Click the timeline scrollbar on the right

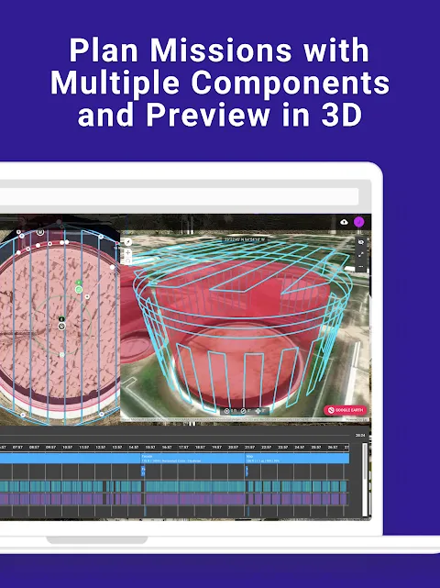[365, 479]
